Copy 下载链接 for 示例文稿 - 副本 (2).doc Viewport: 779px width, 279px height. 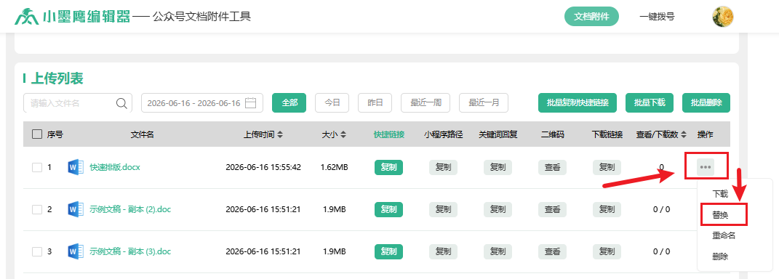607,209
